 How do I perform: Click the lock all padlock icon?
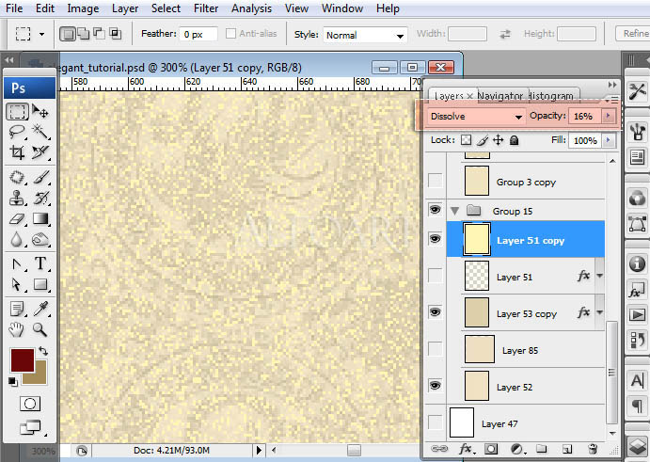514,140
